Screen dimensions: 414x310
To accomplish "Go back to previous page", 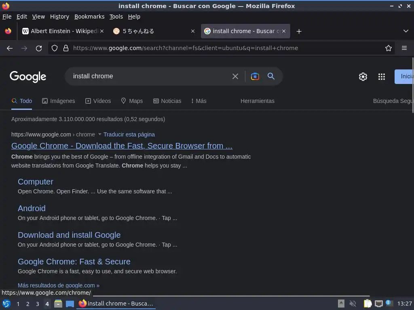I will coord(10,48).
